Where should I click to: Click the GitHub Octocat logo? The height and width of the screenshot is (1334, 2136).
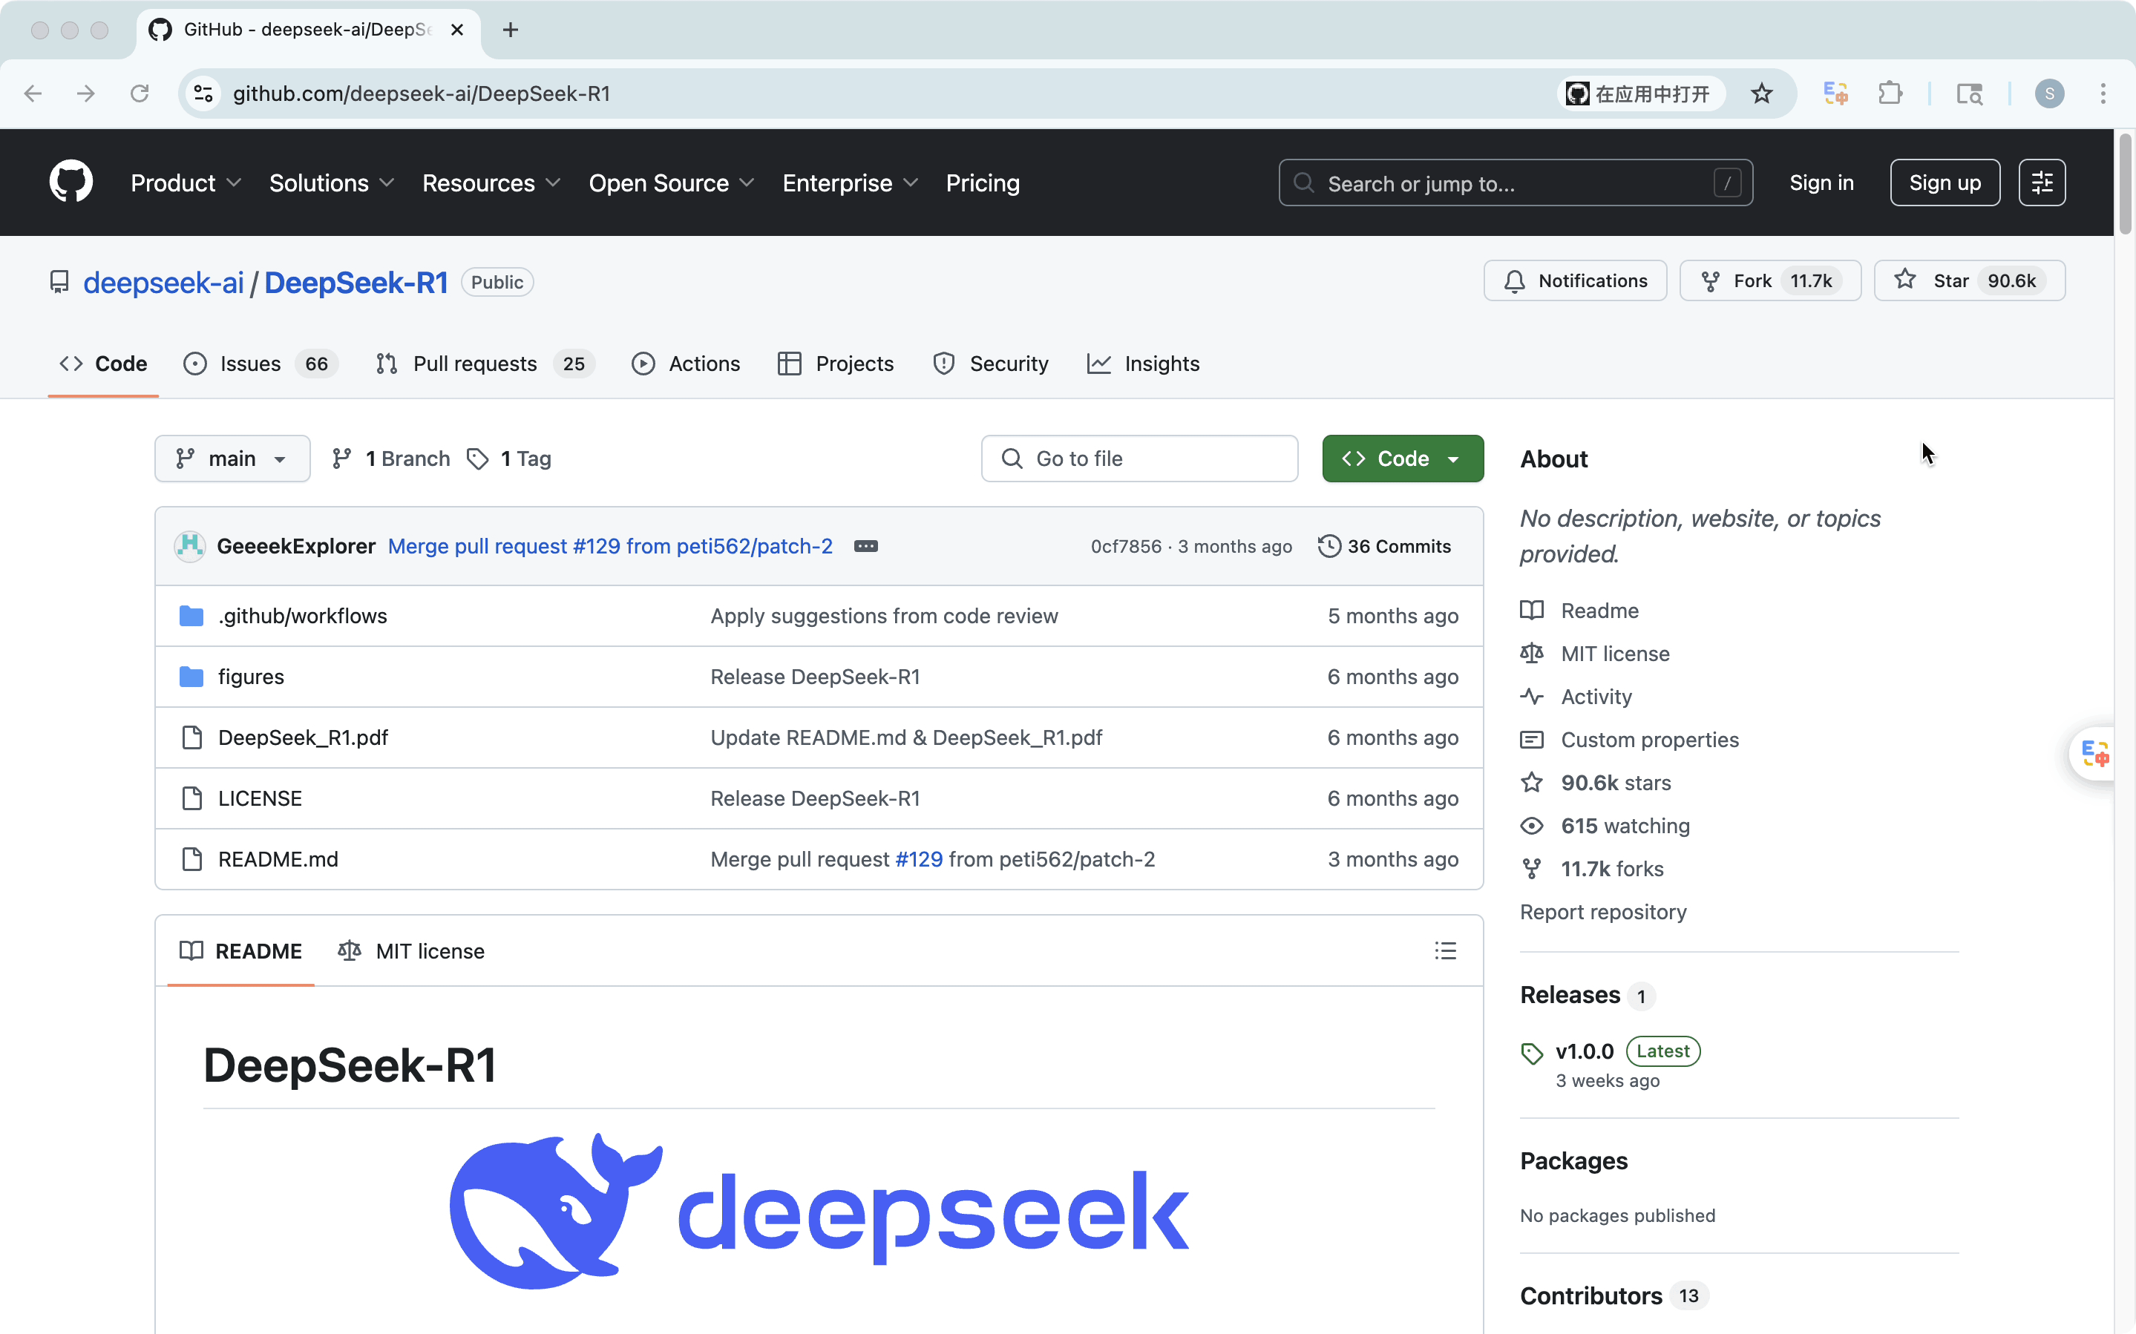pyautogui.click(x=71, y=182)
